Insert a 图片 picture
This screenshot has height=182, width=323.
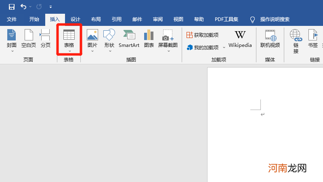pyautogui.click(x=92, y=38)
